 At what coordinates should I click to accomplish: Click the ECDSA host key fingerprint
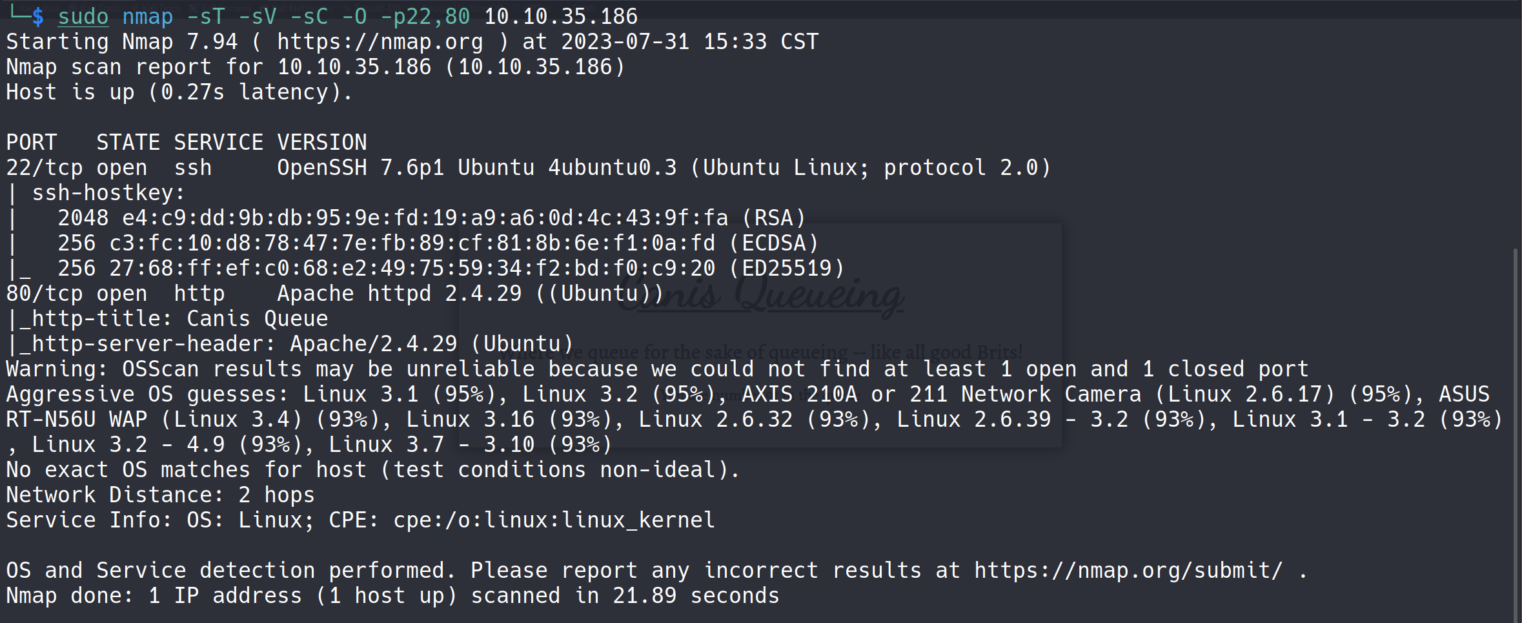pyautogui.click(x=412, y=243)
